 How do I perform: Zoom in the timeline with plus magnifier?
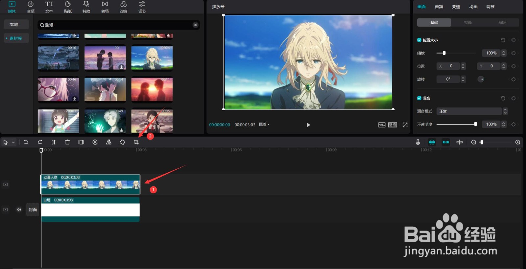point(518,142)
